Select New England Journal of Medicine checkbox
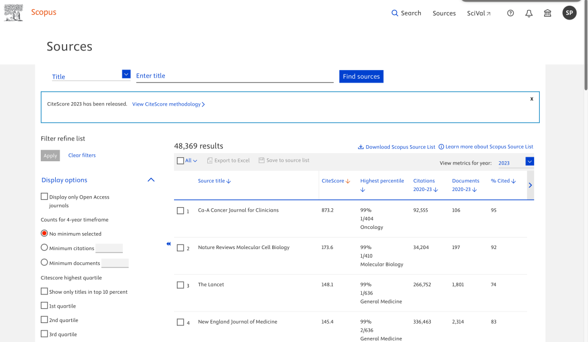Image resolution: width=588 pixels, height=342 pixels. coord(180,322)
